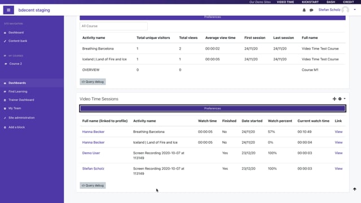This screenshot has height=203, width=361.
Task: Open Content bank in sidebar
Action: click(x=17, y=41)
